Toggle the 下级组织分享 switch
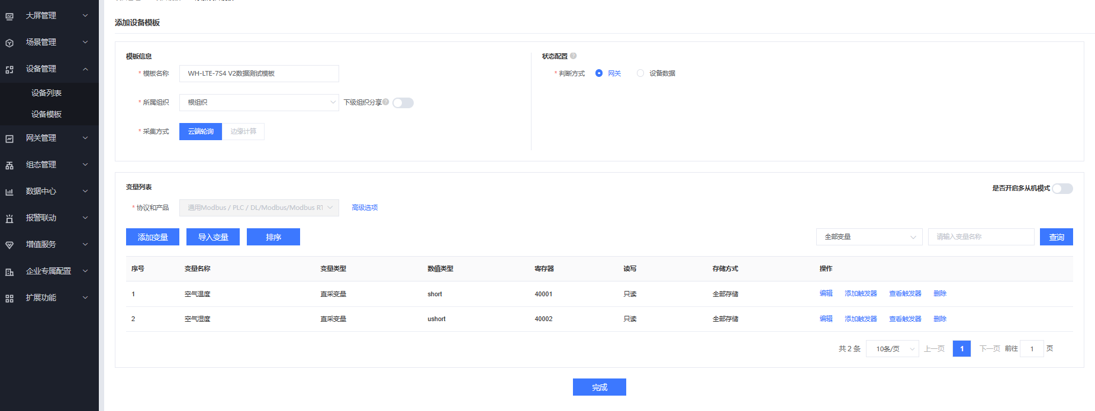 [402, 103]
